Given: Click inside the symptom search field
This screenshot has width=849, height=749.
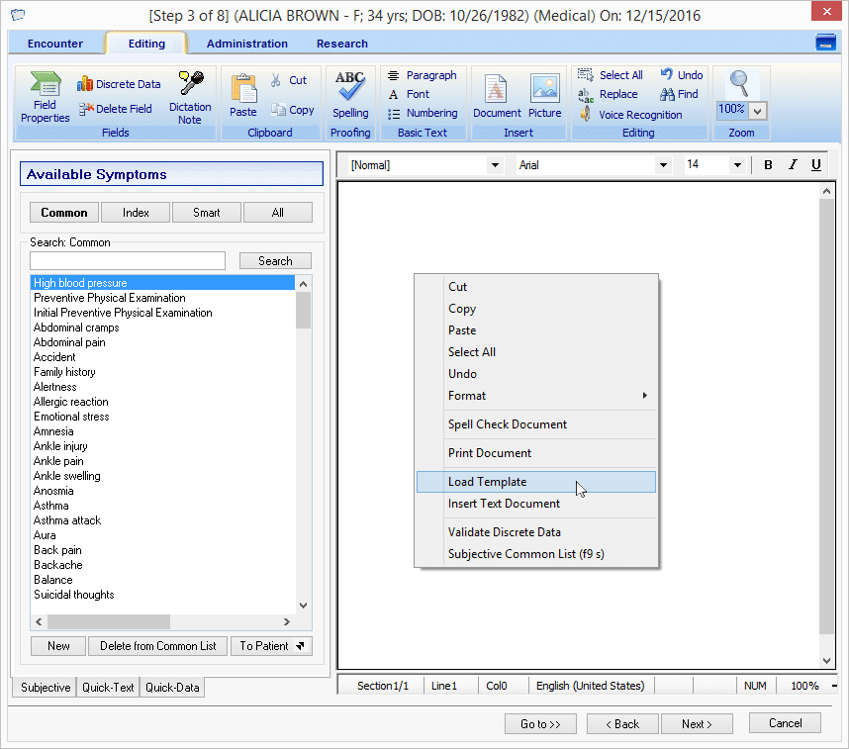Looking at the screenshot, I should 127,260.
